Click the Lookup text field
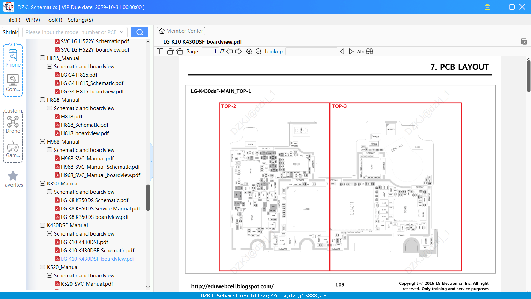 pyautogui.click(x=311, y=52)
